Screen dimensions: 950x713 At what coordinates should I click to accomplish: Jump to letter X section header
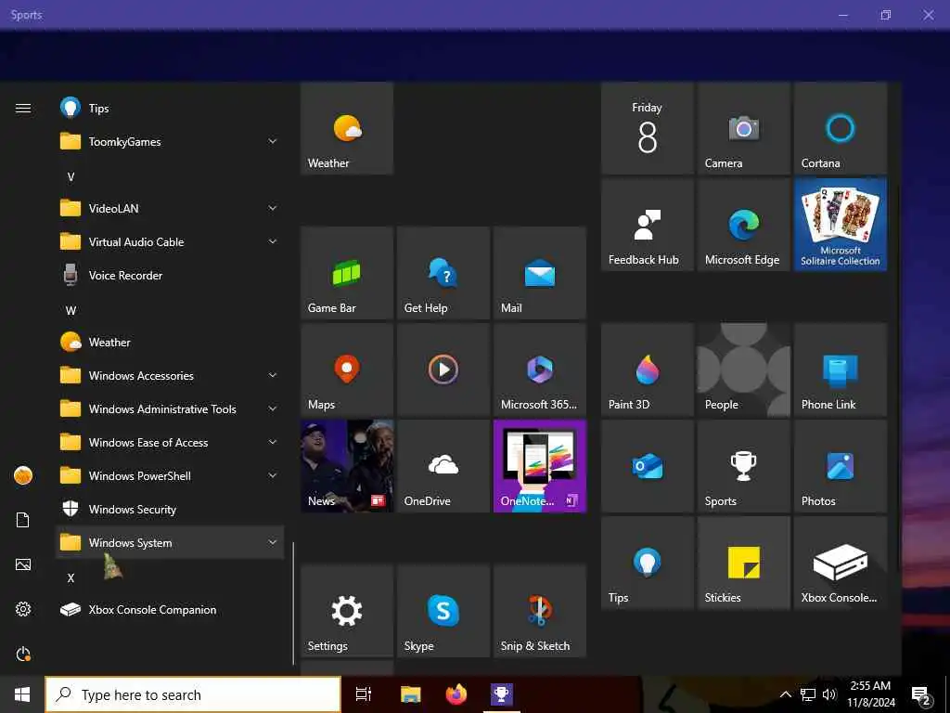[x=71, y=577]
